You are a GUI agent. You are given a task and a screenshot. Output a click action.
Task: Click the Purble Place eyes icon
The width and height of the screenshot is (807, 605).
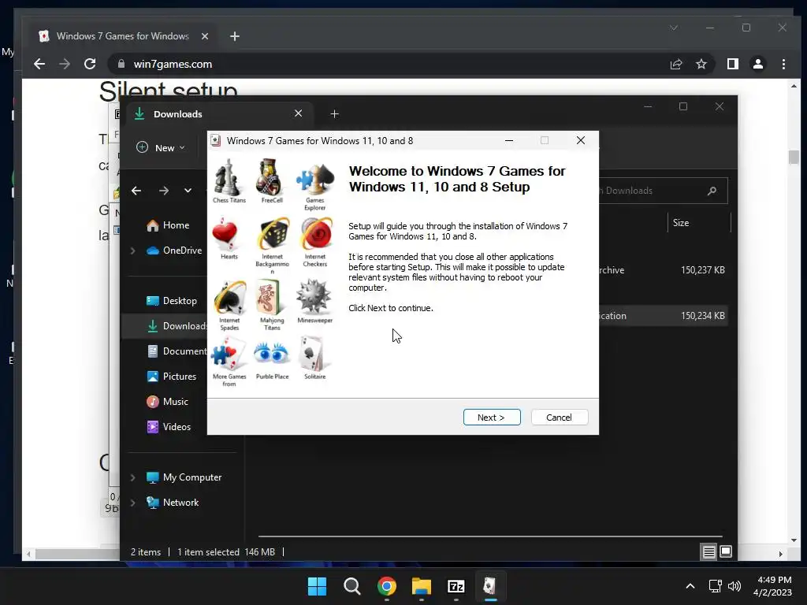pos(271,354)
